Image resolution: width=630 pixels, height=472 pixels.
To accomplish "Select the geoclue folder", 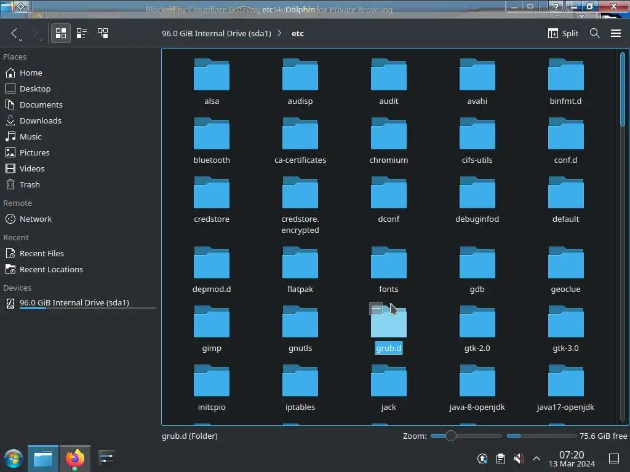I will click(565, 270).
